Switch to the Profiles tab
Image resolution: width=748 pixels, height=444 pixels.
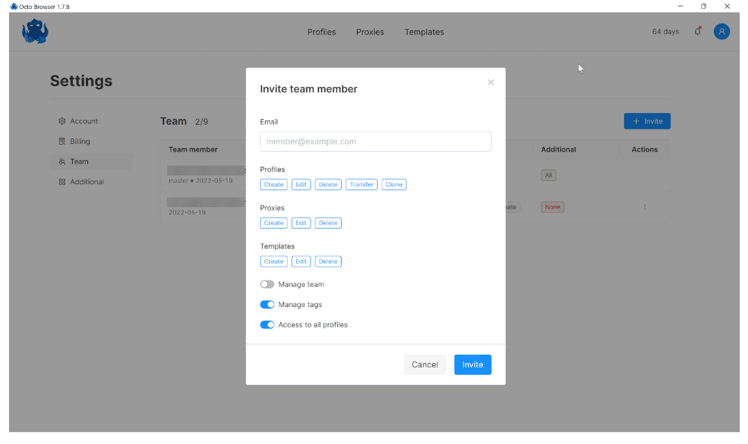coord(322,32)
